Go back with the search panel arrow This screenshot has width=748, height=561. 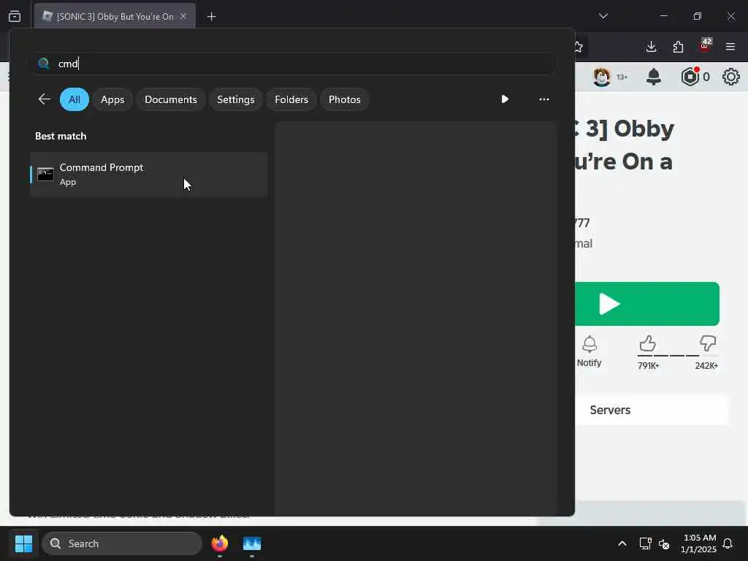pyautogui.click(x=45, y=99)
